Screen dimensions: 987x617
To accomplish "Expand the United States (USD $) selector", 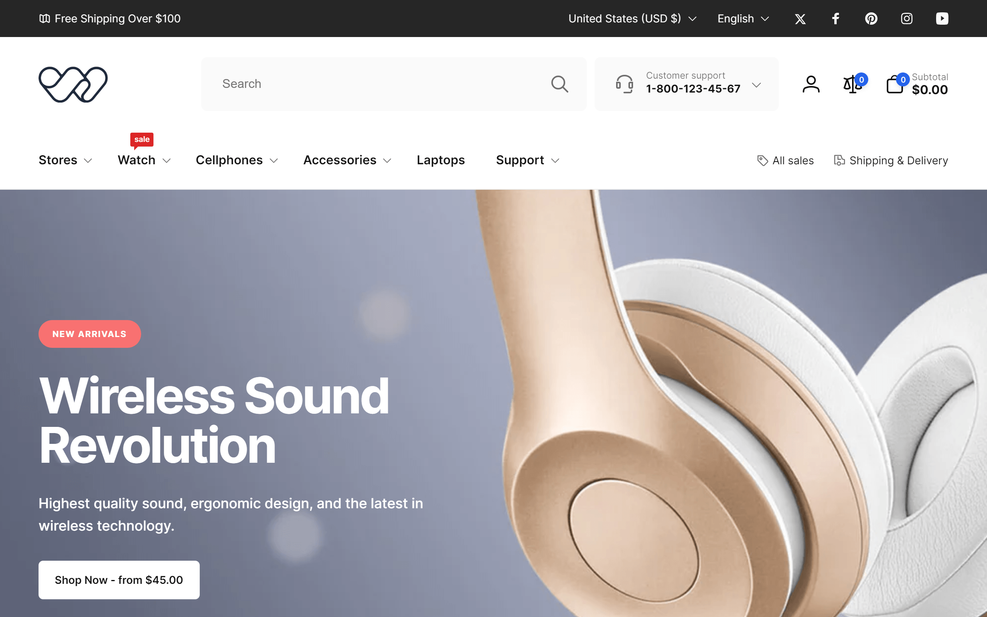I will pos(632,19).
